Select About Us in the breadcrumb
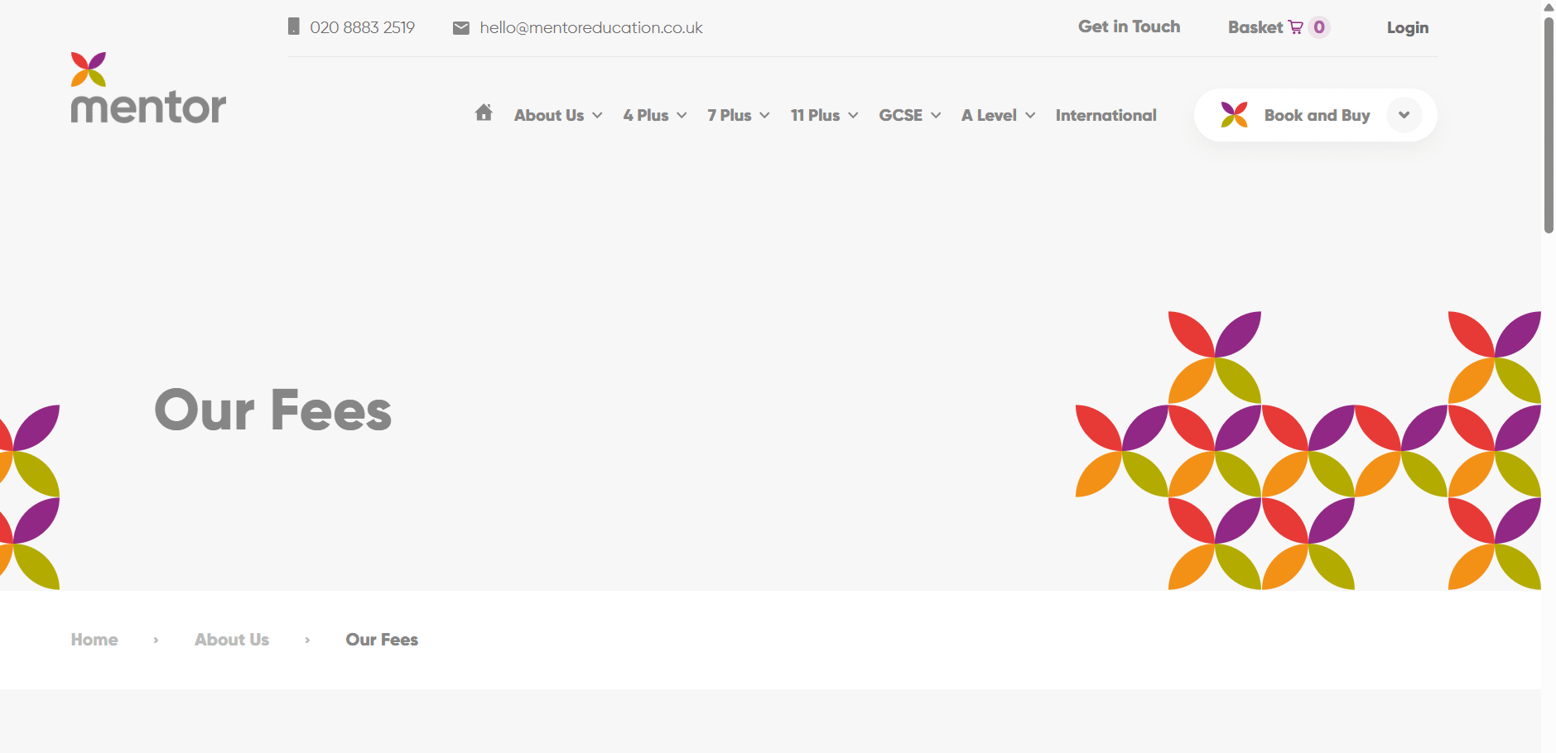Image resolution: width=1556 pixels, height=753 pixels. click(232, 640)
